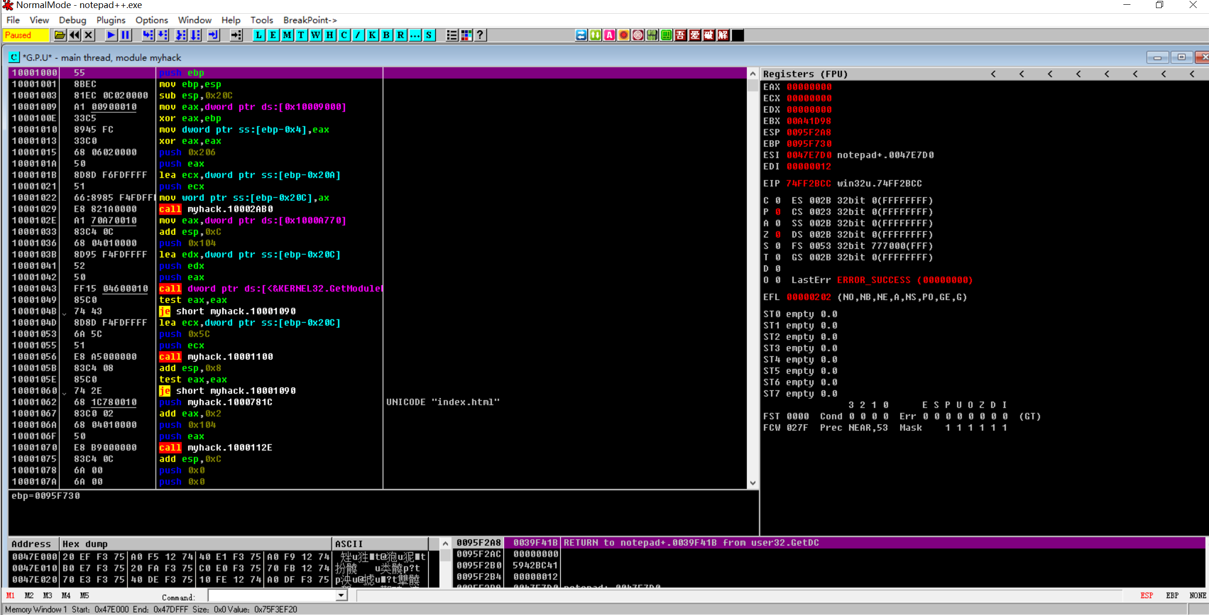Viewport: 1209px width, 615px height.
Task: Click the question mark help icon
Action: [x=480, y=35]
